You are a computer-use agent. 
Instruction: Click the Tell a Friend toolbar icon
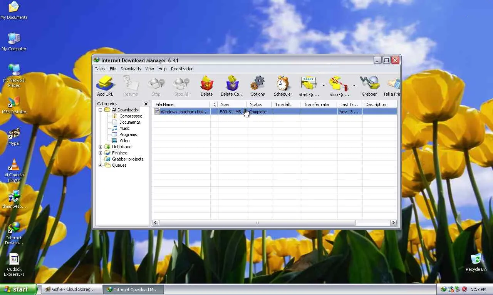click(392, 86)
